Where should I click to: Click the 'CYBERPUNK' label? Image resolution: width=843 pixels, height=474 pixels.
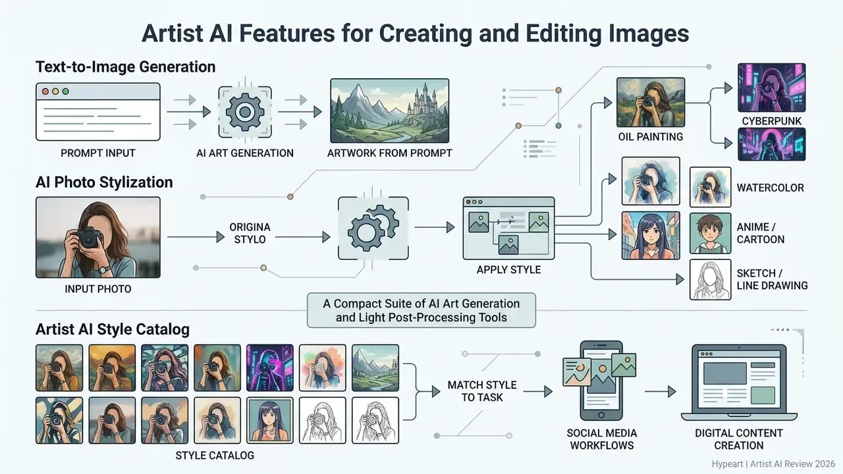point(772,121)
